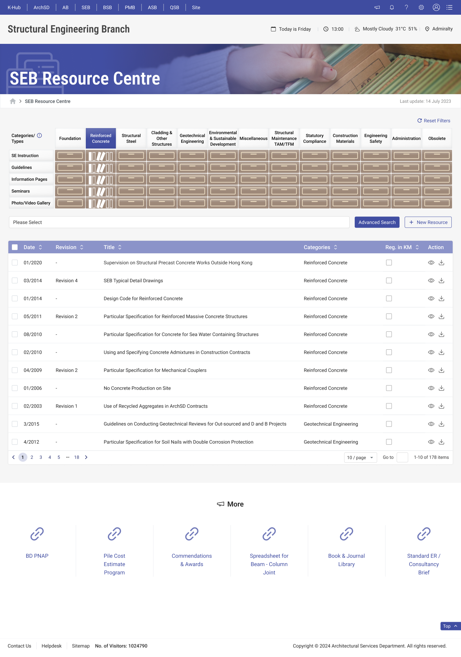The width and height of the screenshot is (461, 657).
Task: Check Reg. in KM for the 01/2020 row
Action: point(389,263)
